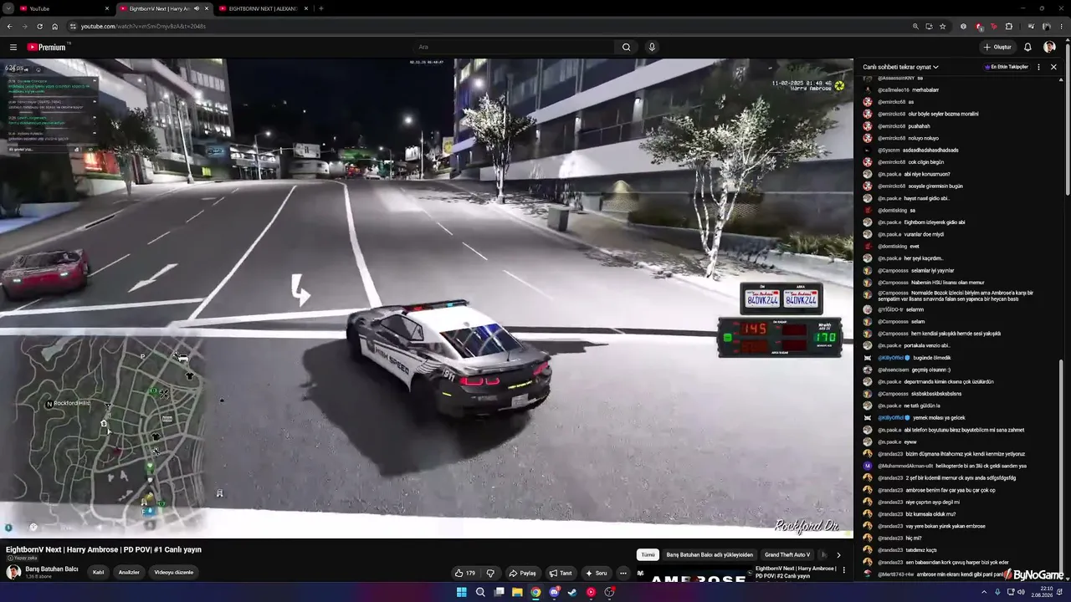Open the Chrome extensions puzzle icon
Image resolution: width=1071 pixels, height=602 pixels.
coord(1009,26)
